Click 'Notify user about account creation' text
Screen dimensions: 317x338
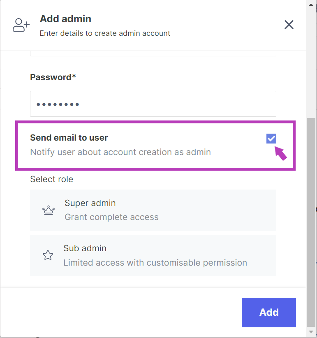[120, 152]
